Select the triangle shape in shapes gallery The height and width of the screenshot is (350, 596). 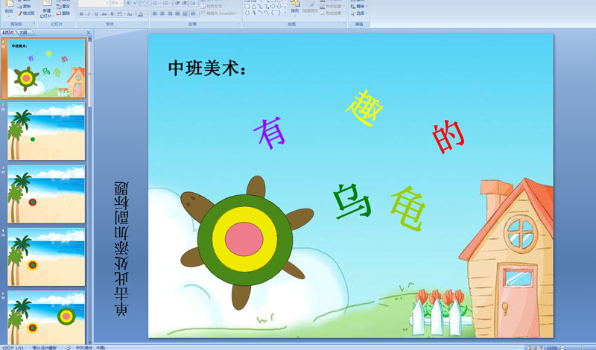tap(254, 7)
